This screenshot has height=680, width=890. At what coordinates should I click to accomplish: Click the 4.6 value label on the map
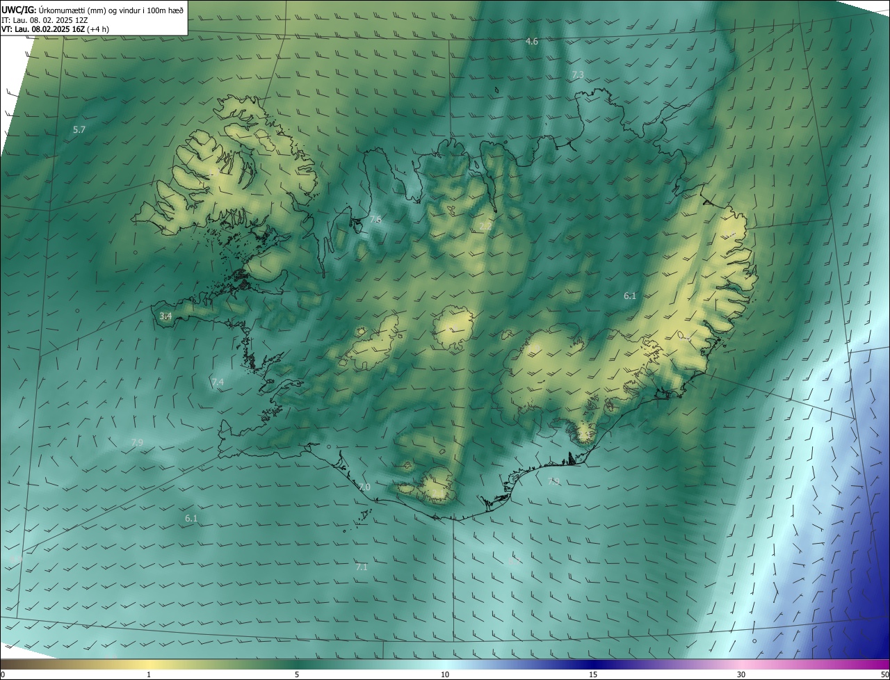click(532, 42)
